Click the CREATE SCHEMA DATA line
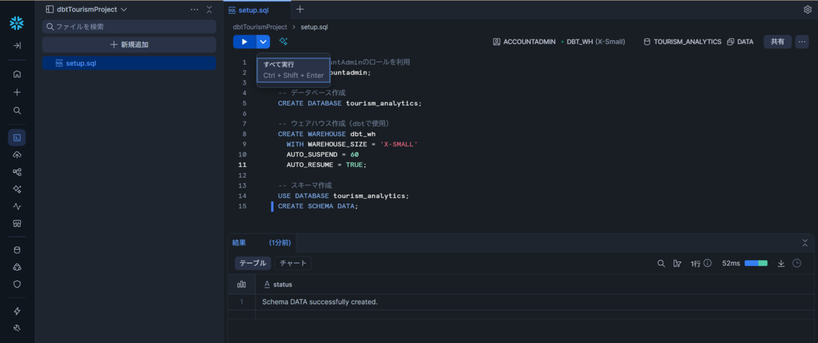This screenshot has width=818, height=343. [318, 206]
